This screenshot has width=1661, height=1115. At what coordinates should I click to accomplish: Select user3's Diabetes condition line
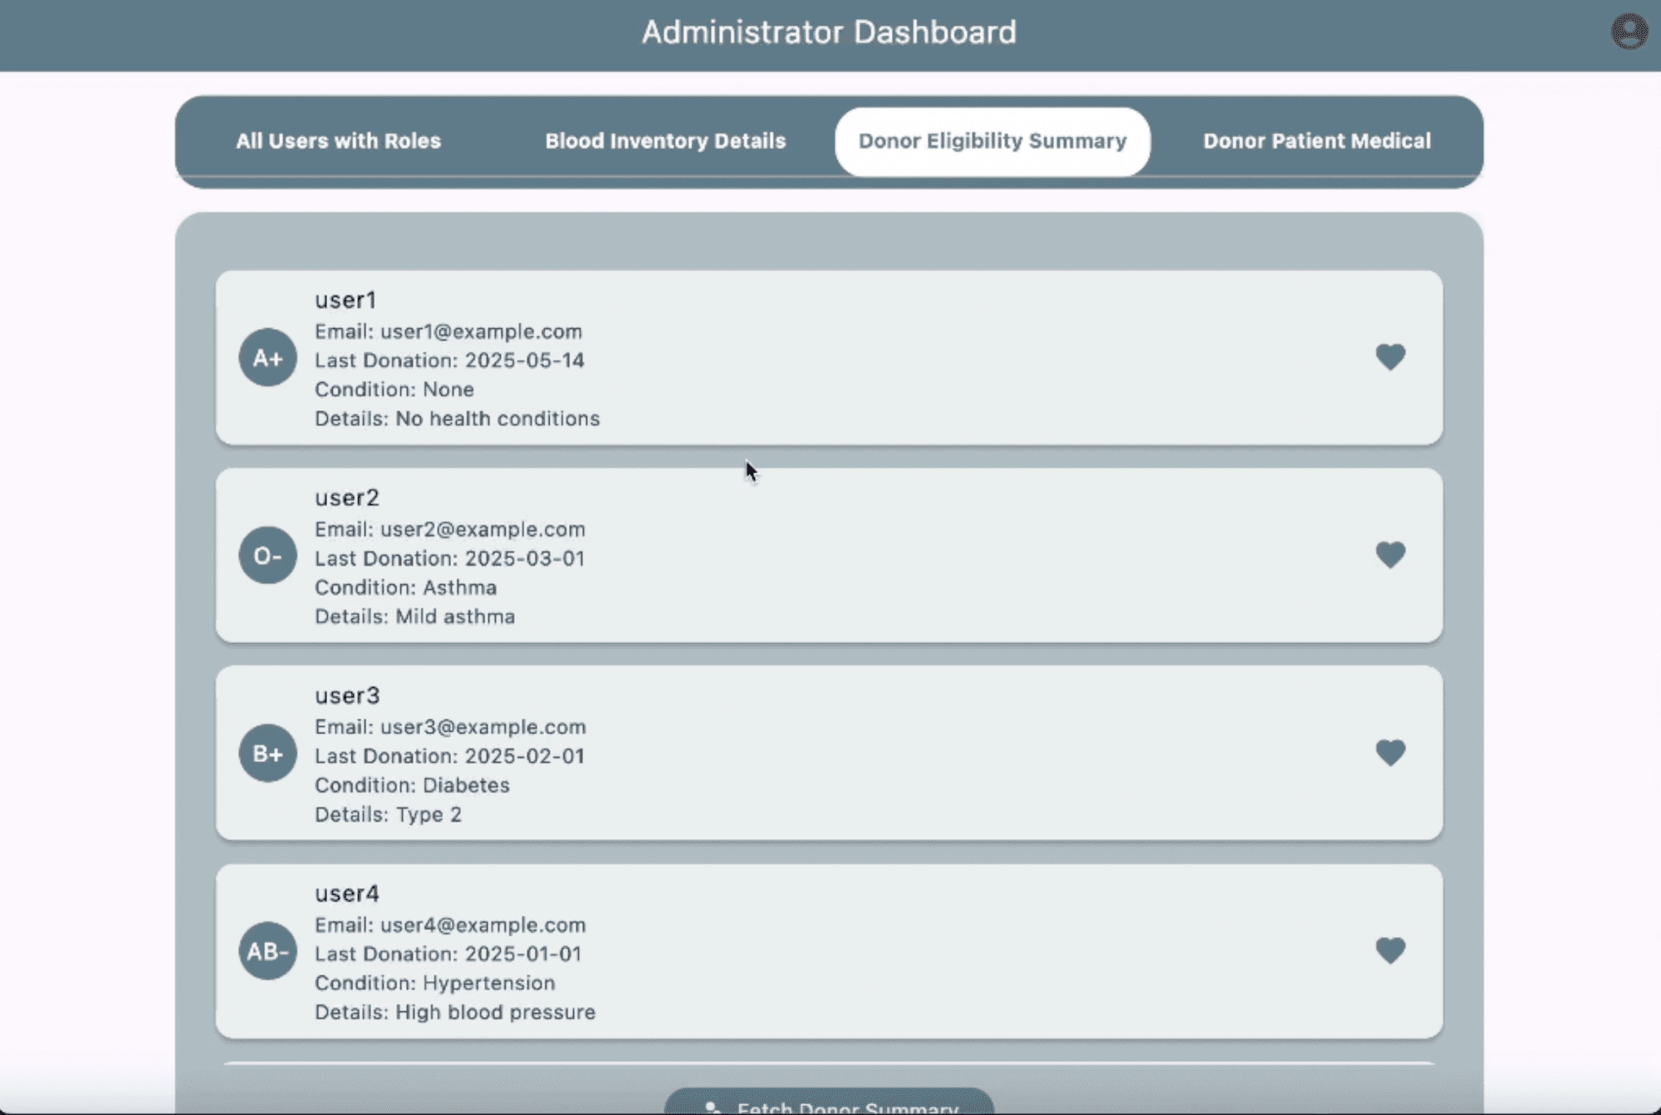[412, 785]
